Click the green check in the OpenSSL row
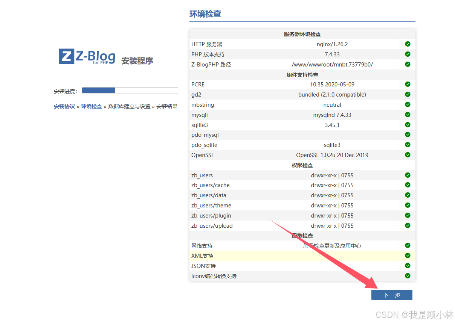The width and height of the screenshot is (455, 322). click(x=408, y=155)
